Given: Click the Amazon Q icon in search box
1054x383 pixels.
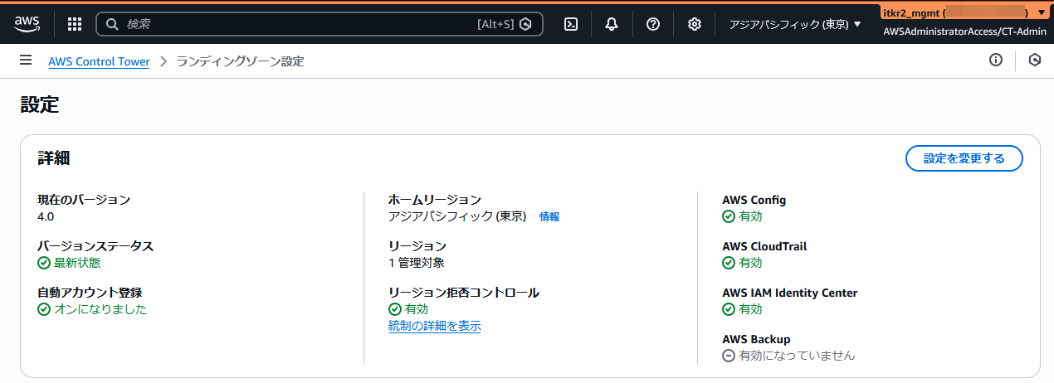Looking at the screenshot, I should pos(525,24).
